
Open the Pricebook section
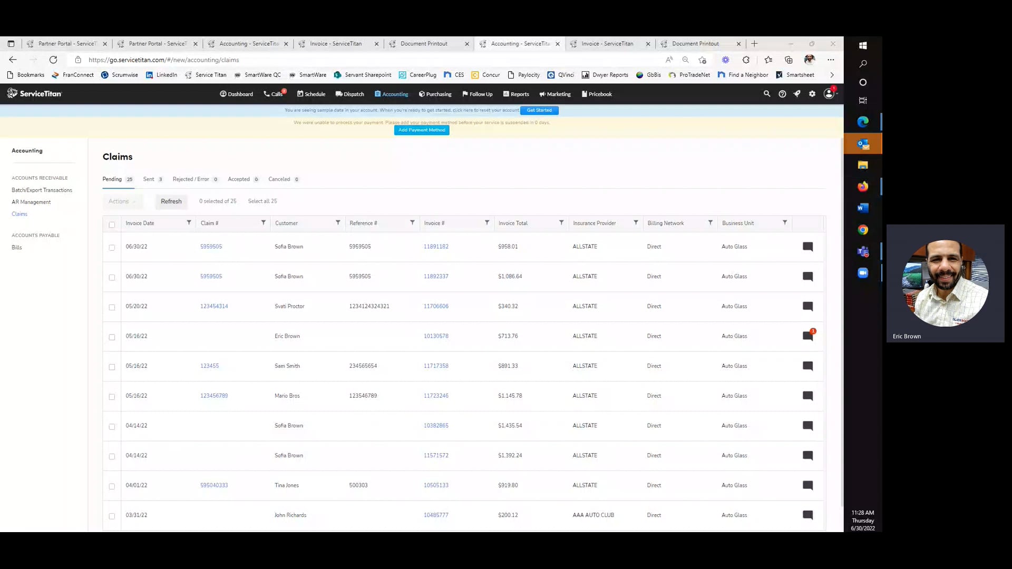pyautogui.click(x=596, y=94)
